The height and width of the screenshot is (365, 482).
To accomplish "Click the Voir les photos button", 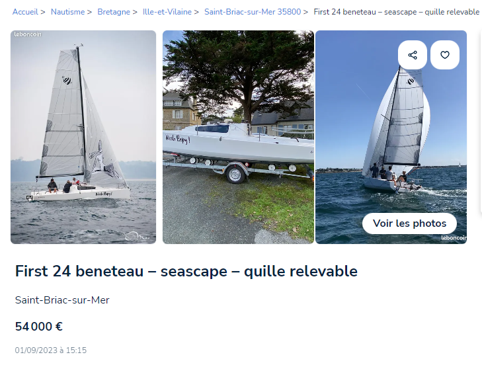I will tap(409, 223).
